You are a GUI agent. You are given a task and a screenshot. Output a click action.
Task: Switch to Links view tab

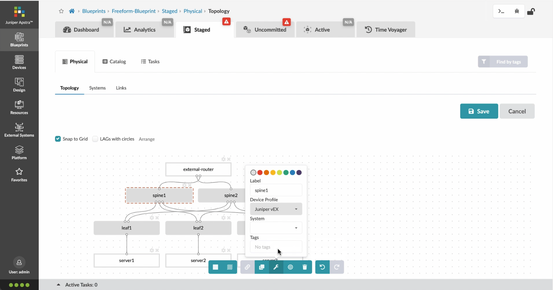121,88
